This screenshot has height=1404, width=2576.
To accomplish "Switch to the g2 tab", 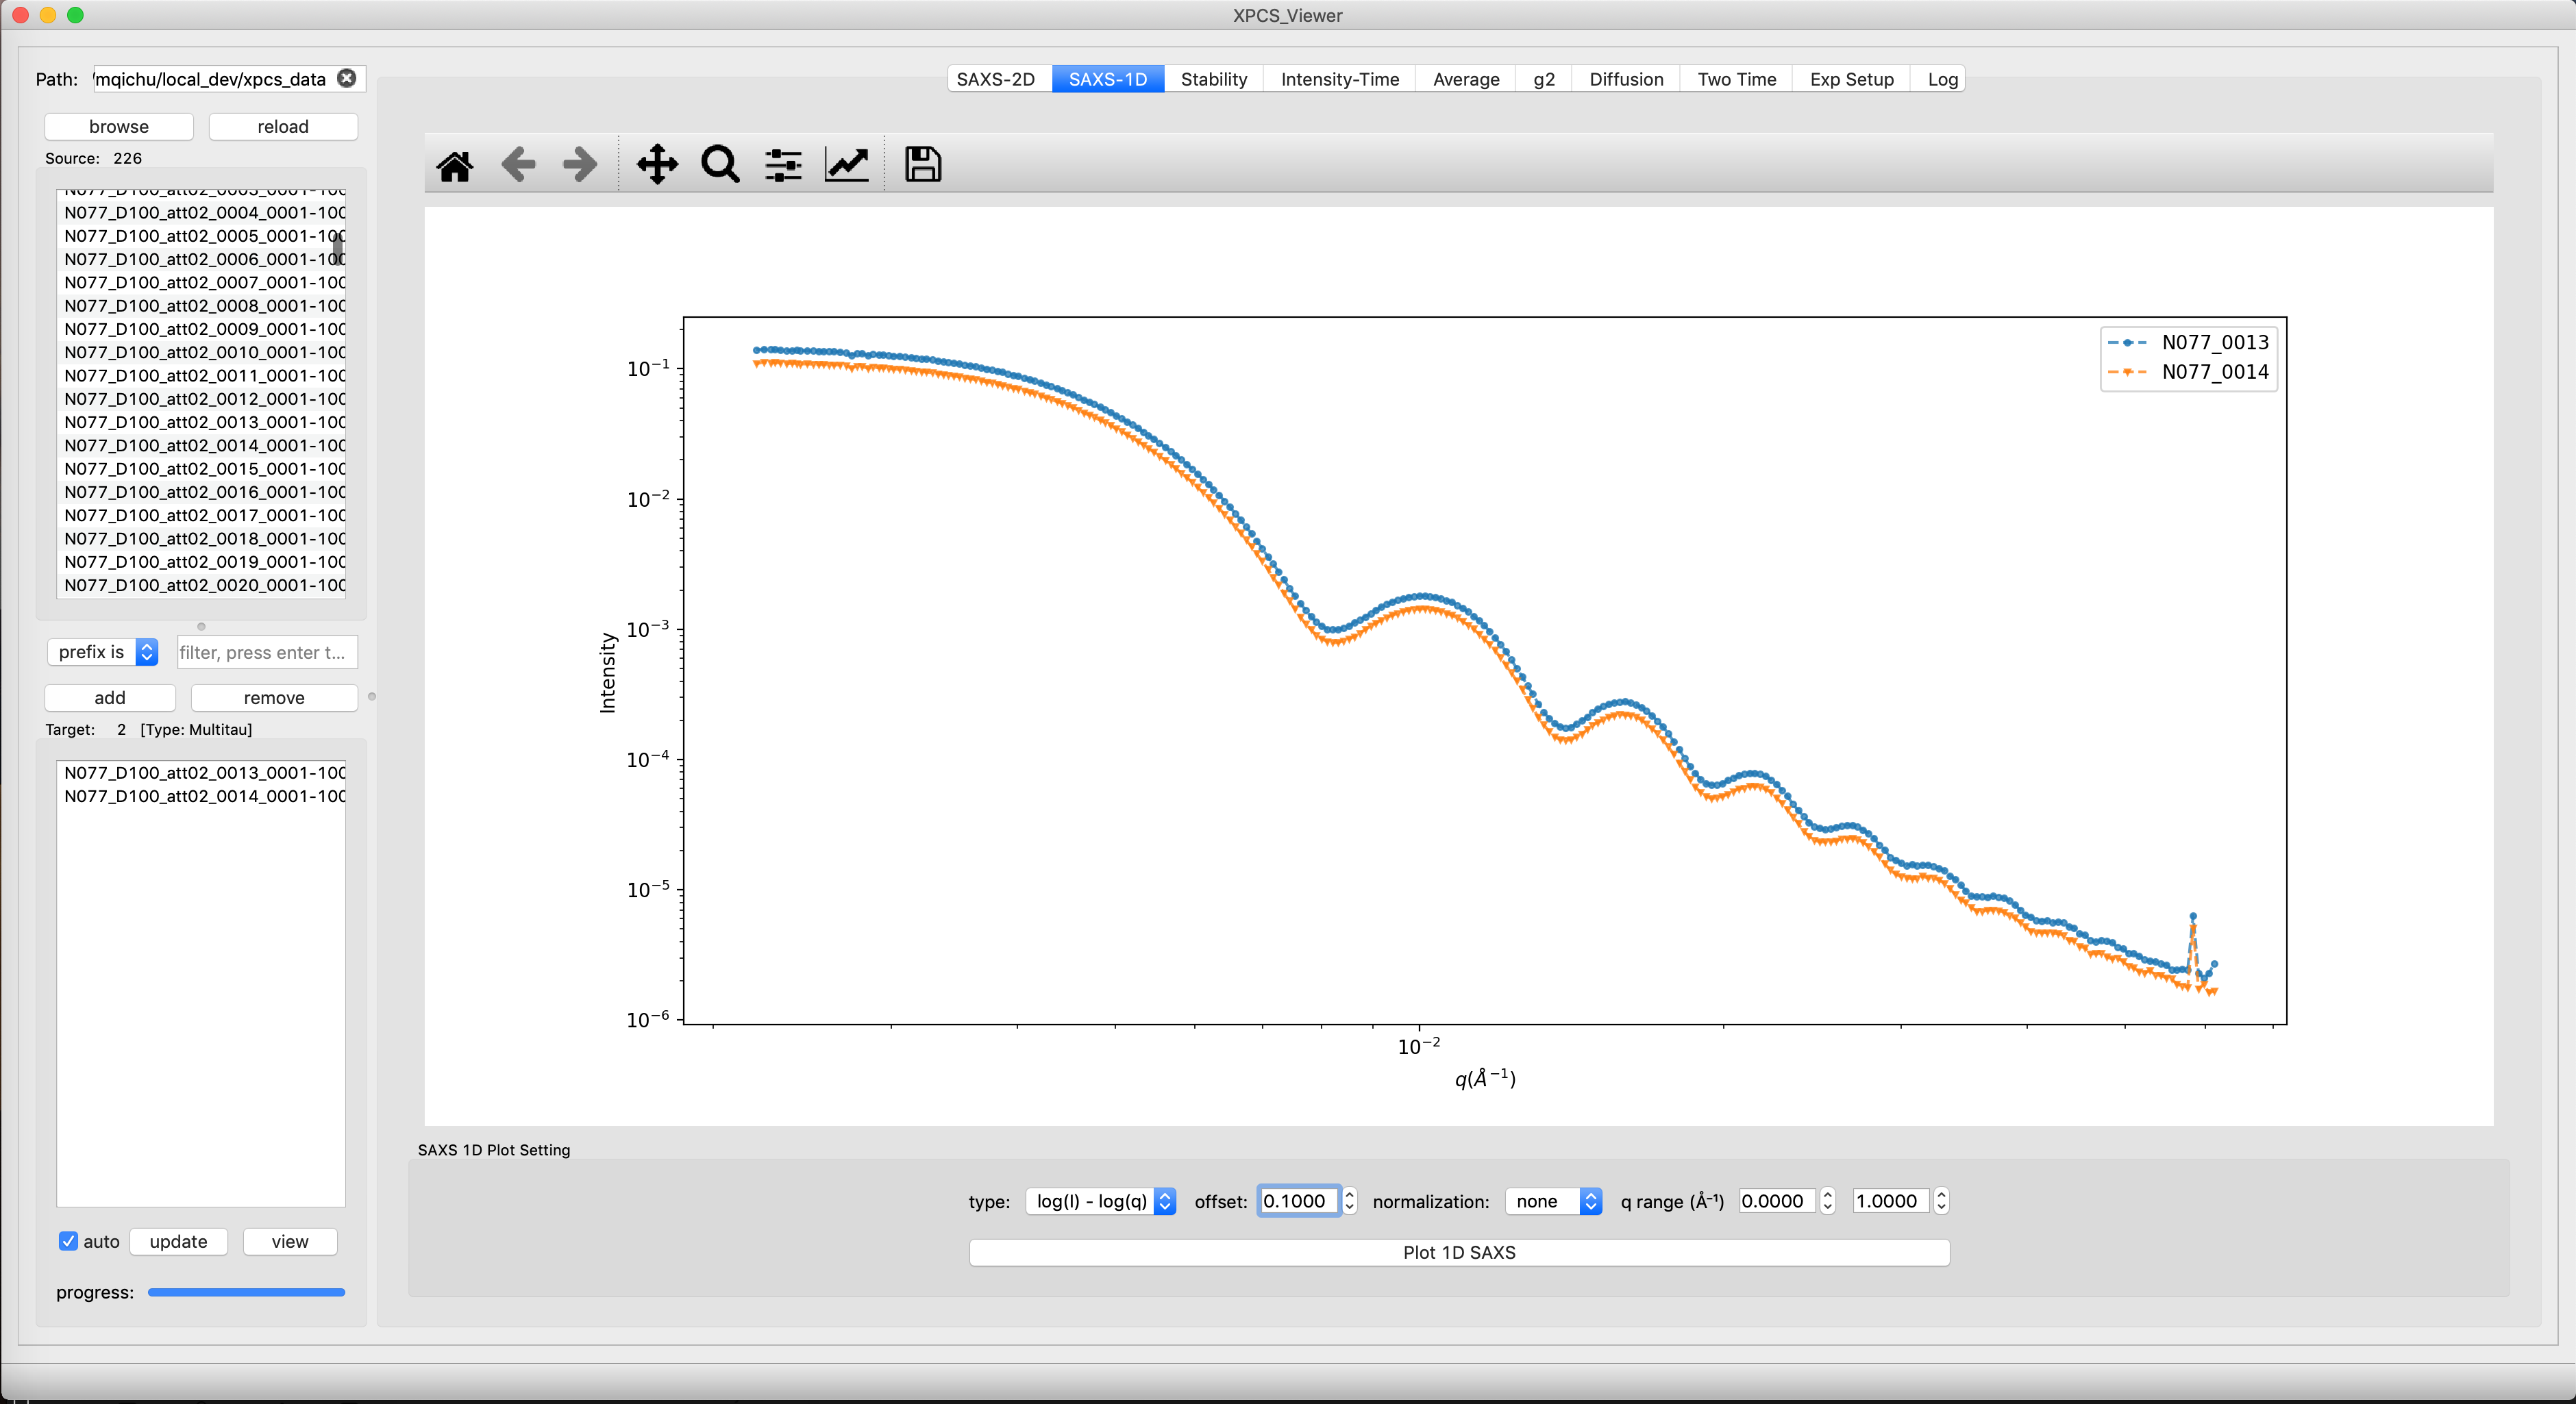I will (1543, 79).
